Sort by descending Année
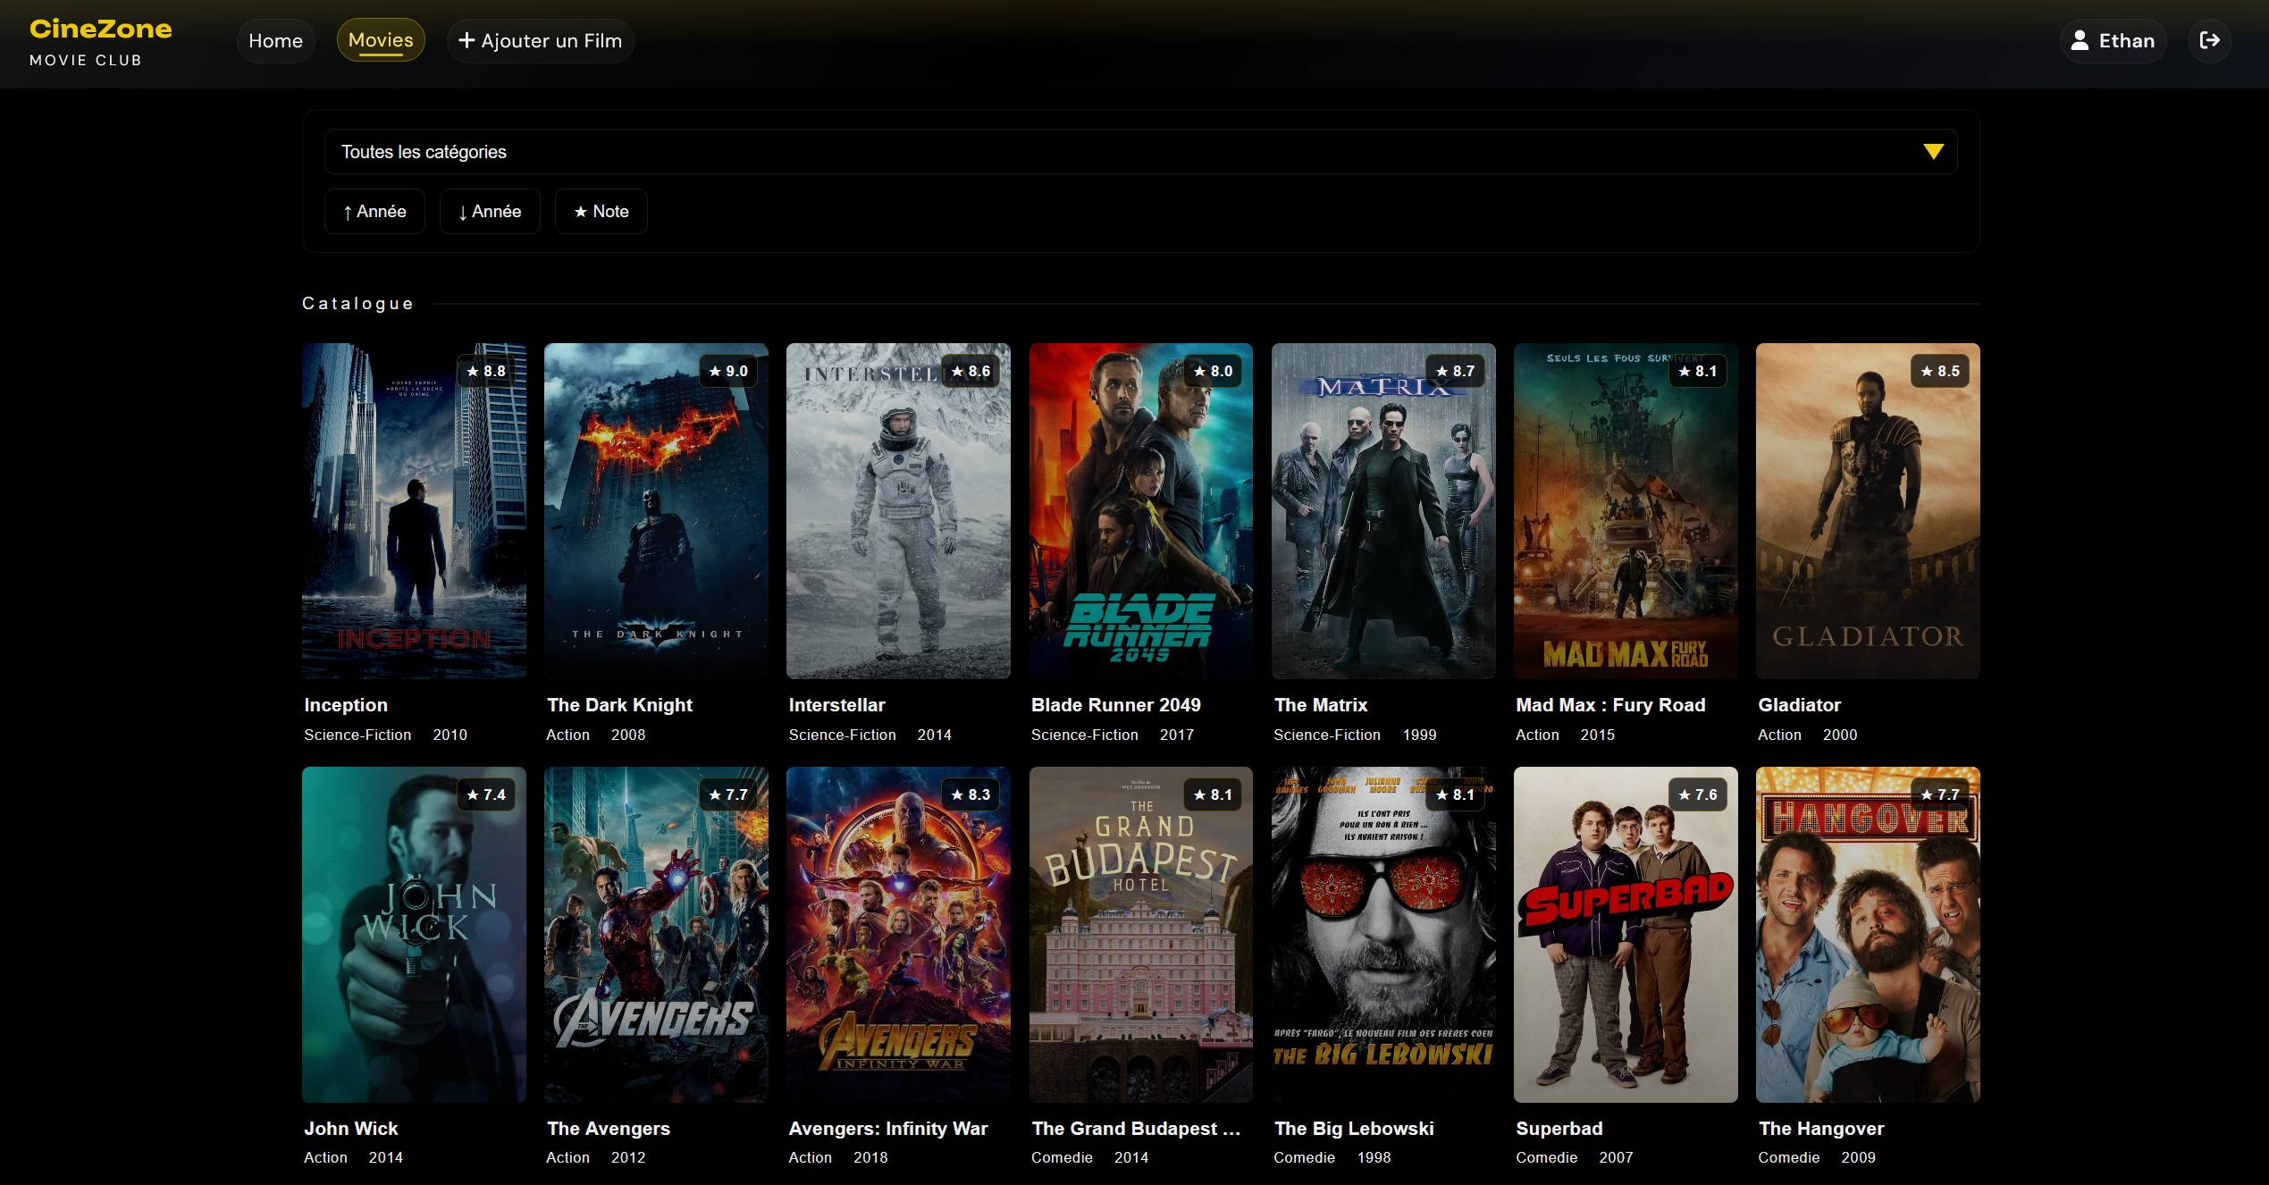The height and width of the screenshot is (1185, 2269). pos(490,211)
